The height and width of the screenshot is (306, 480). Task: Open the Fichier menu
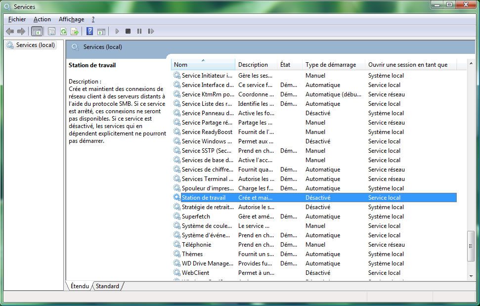[17, 19]
